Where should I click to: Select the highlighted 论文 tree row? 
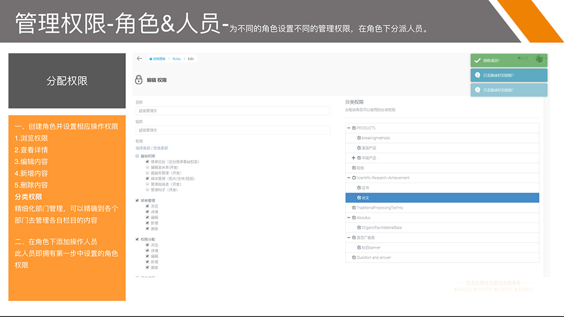(x=442, y=198)
